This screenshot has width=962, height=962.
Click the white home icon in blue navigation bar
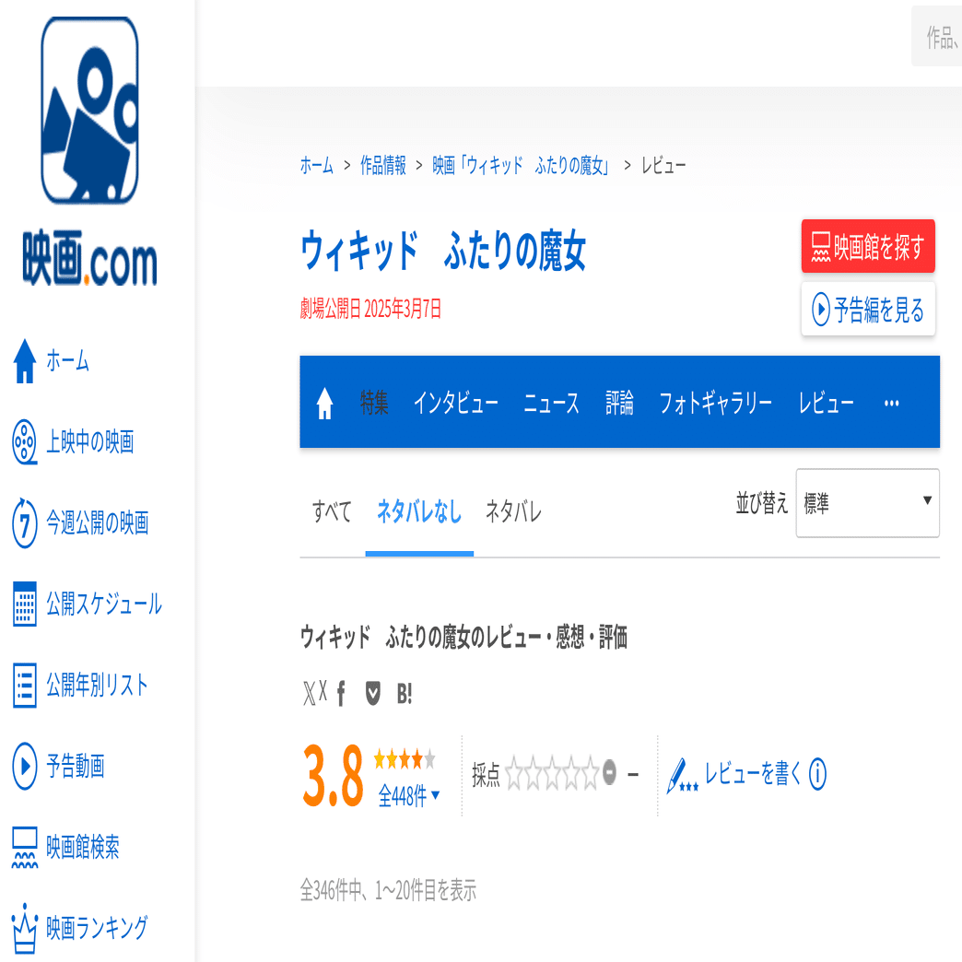tap(324, 403)
